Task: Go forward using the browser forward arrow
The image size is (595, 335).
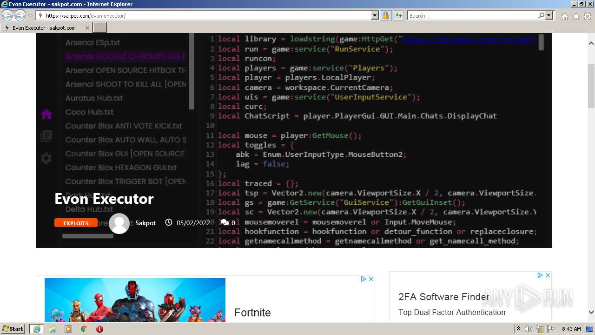Action: [x=20, y=16]
